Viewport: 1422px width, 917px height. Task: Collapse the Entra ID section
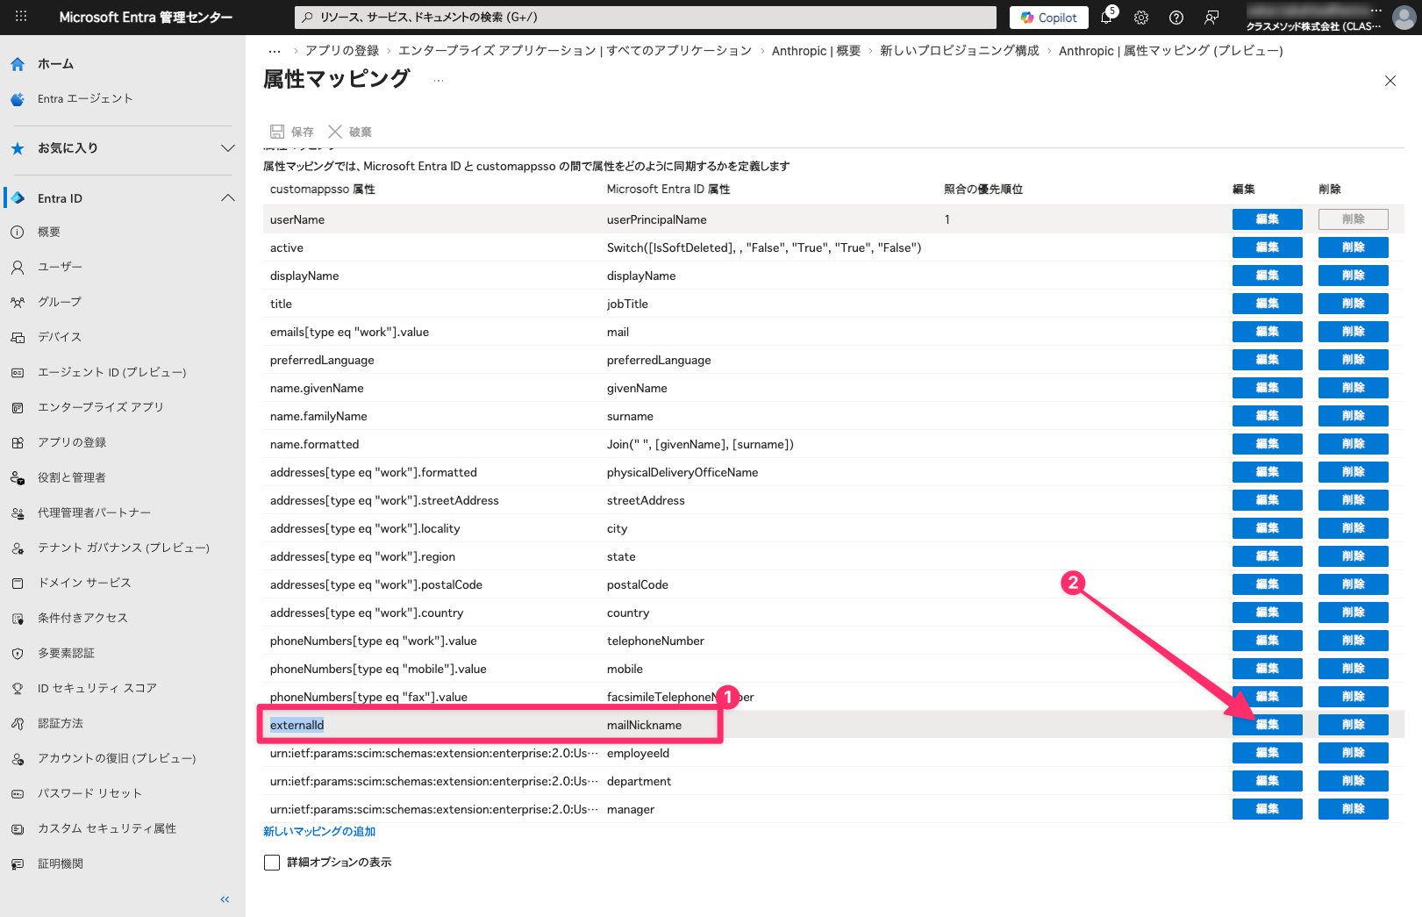tap(228, 198)
